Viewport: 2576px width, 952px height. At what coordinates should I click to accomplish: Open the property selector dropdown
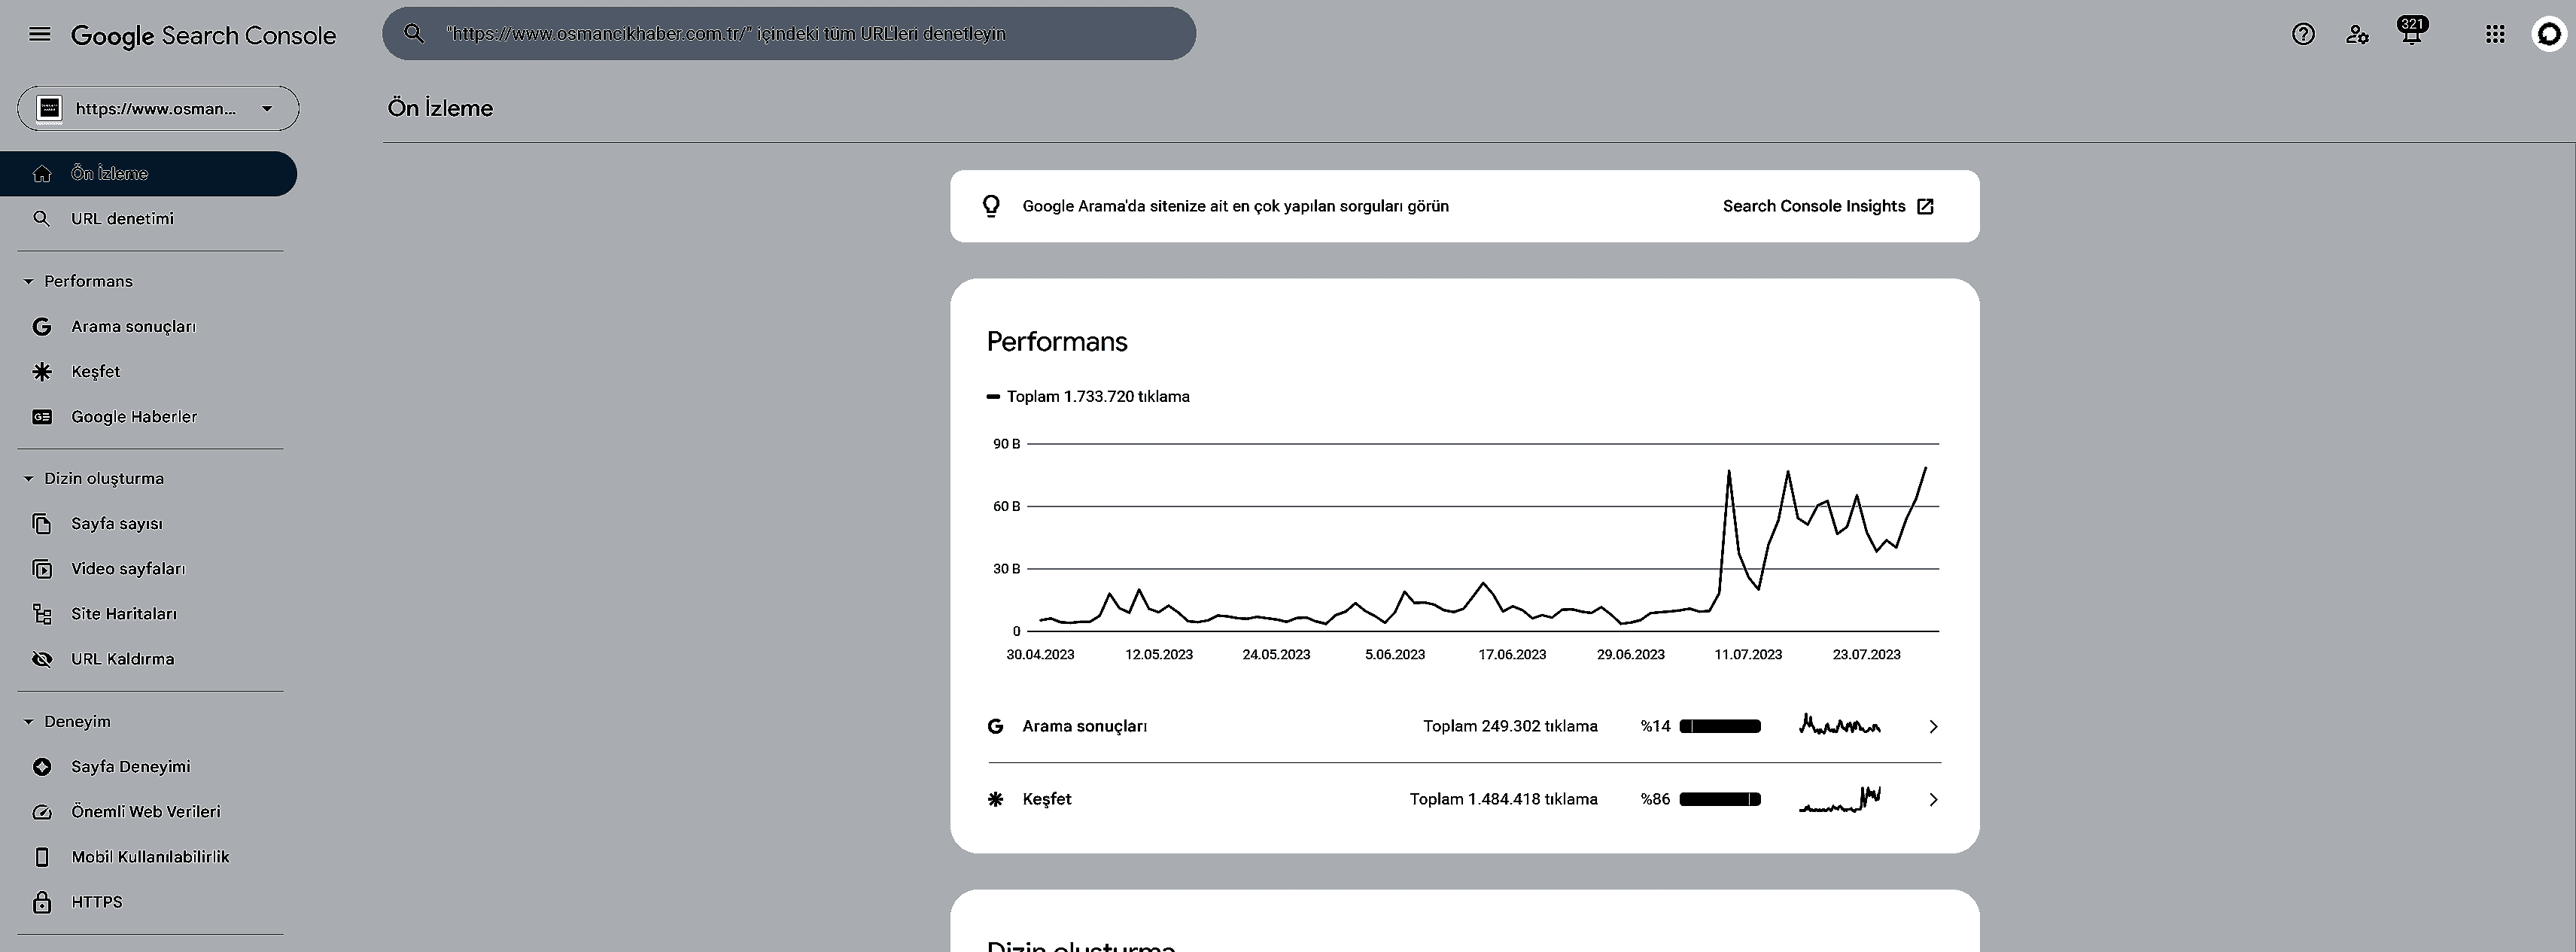[158, 108]
